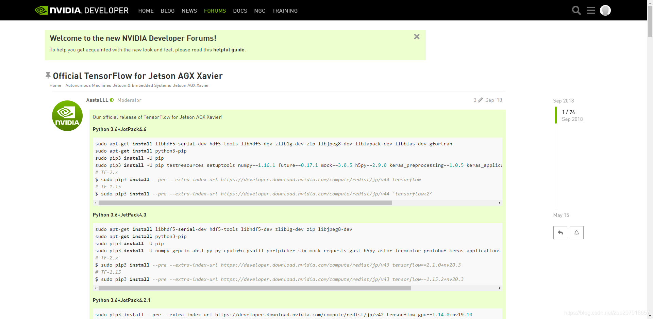The image size is (653, 319).
Task: Open NEWS in top navigation
Action: click(x=189, y=11)
